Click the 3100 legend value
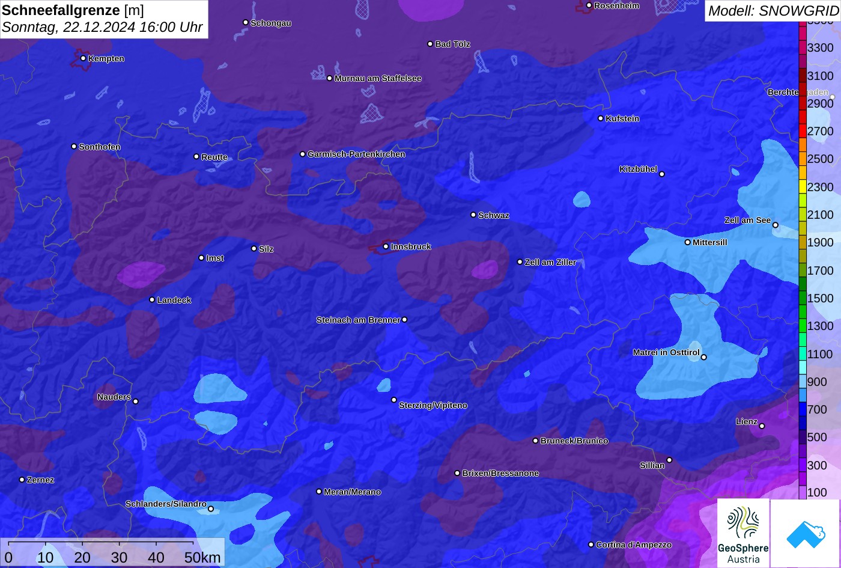Screen dimensions: 841x568 pyautogui.click(x=821, y=76)
